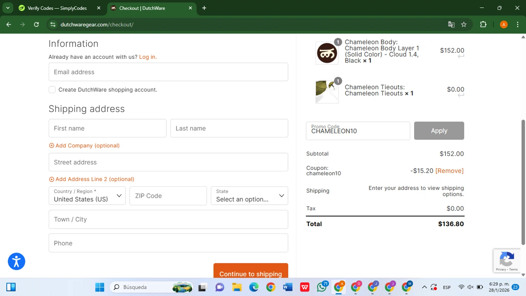Image resolution: width=526 pixels, height=296 pixels.
Task: Click the muted volume tray icon
Action: pyautogui.click(x=471, y=287)
